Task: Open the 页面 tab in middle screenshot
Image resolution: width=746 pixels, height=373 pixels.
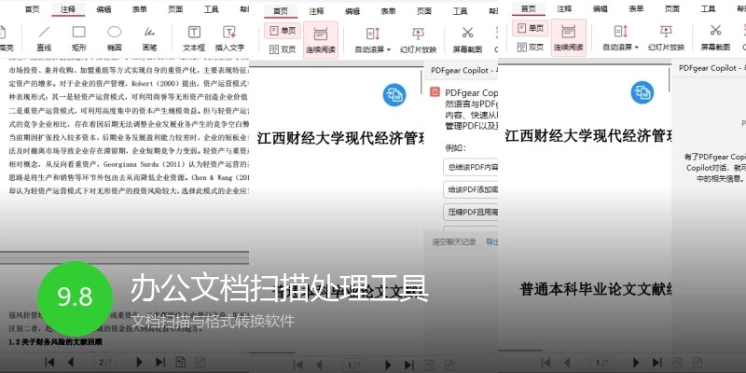Action: coord(424,11)
